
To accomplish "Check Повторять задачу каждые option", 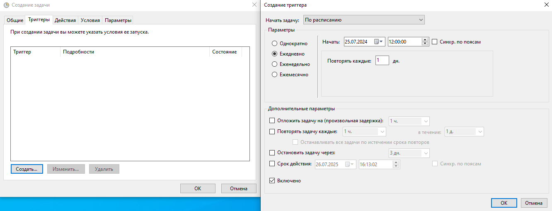I will pyautogui.click(x=272, y=132).
